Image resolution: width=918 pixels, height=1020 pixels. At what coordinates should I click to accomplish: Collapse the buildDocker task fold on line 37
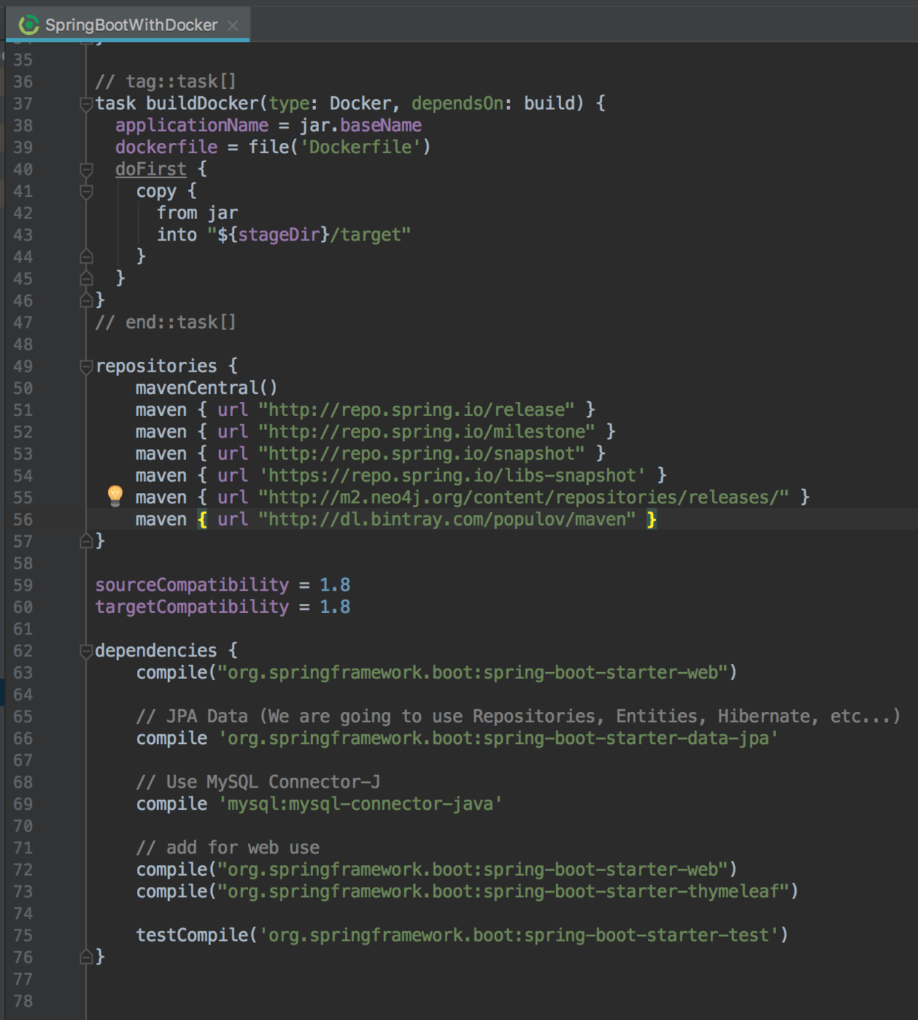(x=86, y=104)
